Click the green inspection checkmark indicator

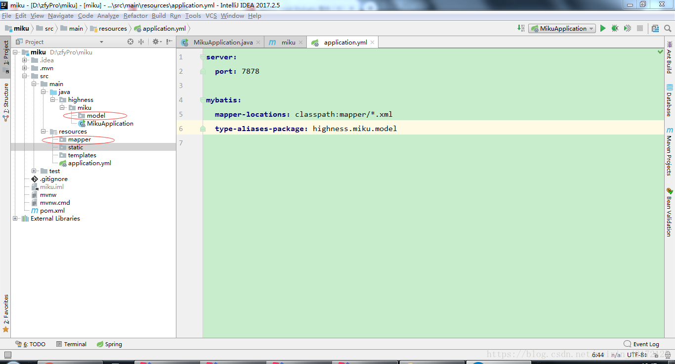[661, 52]
